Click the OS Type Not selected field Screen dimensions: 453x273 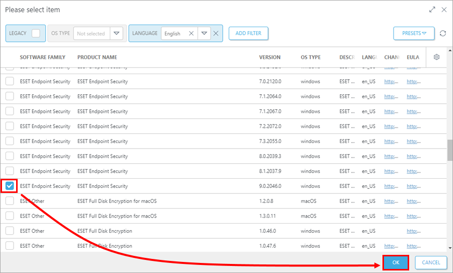click(x=92, y=34)
